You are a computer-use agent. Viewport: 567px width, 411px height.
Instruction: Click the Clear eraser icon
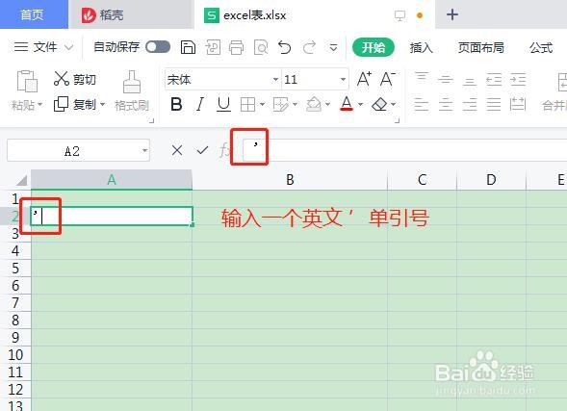[x=379, y=105]
